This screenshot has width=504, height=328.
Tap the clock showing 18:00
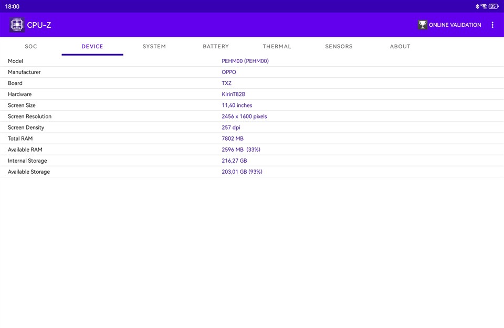(12, 6)
